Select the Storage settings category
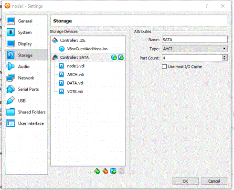Viewport: 234px width, 190px height. 26,55
